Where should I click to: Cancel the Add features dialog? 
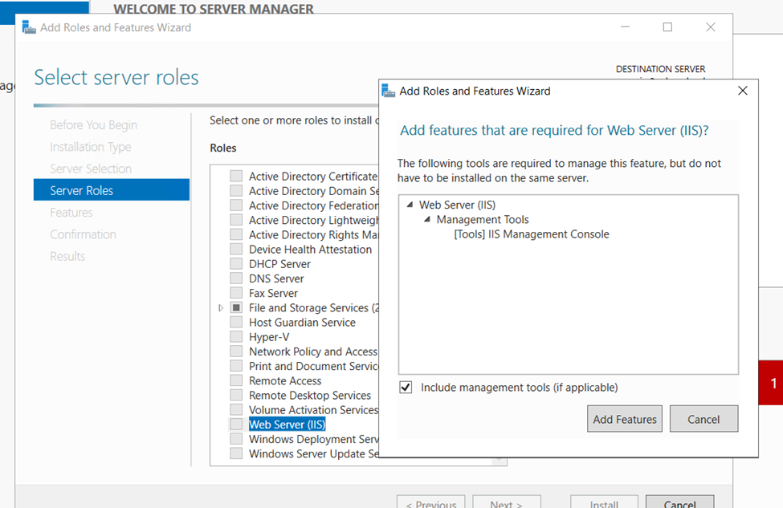tap(703, 419)
